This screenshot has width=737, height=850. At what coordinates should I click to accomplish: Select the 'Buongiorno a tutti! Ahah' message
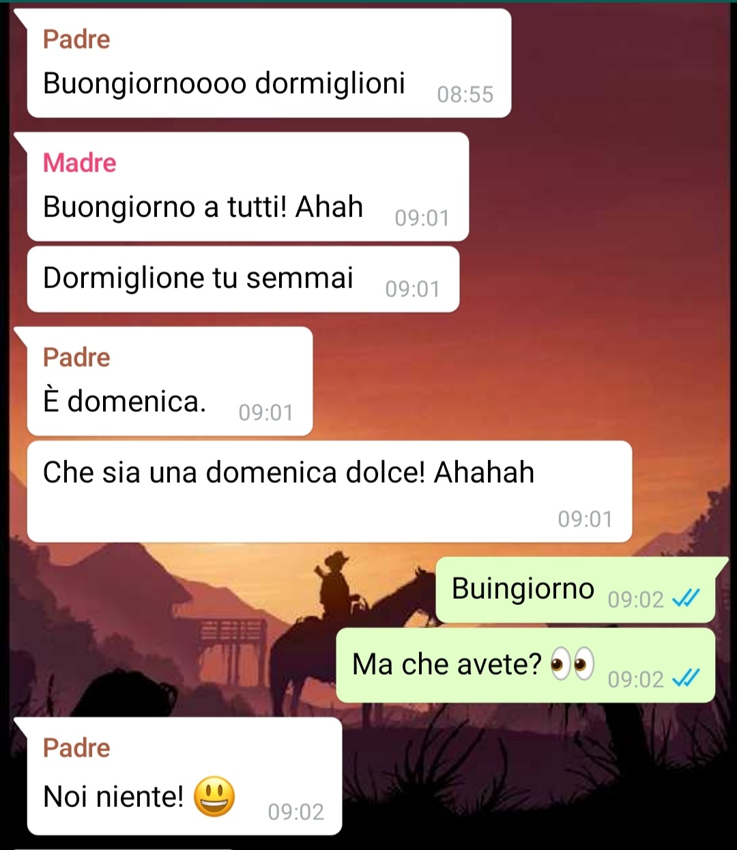point(248,186)
